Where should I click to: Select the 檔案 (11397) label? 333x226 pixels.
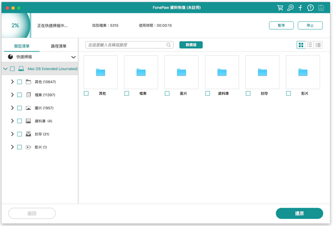click(x=45, y=95)
